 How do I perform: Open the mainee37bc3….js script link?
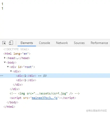[x=45, y=98]
